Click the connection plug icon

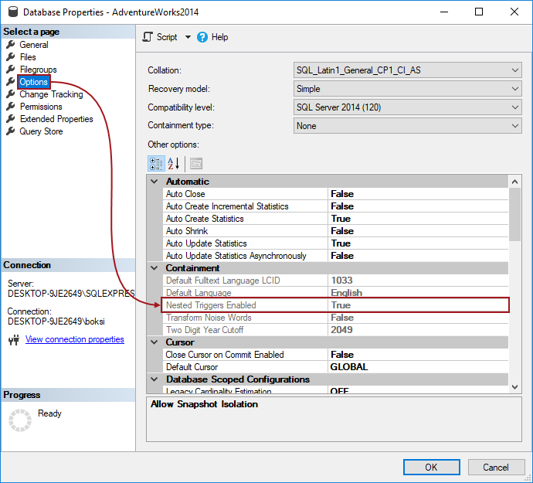14,339
